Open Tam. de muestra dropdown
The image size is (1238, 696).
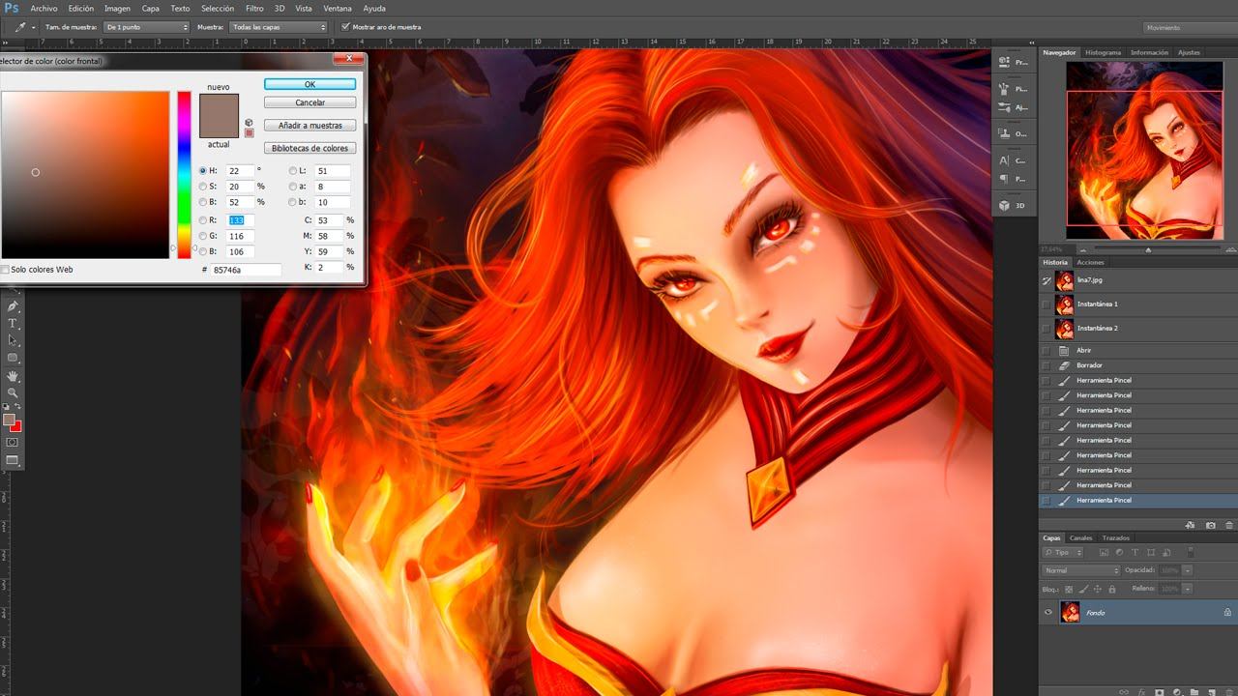(x=146, y=27)
